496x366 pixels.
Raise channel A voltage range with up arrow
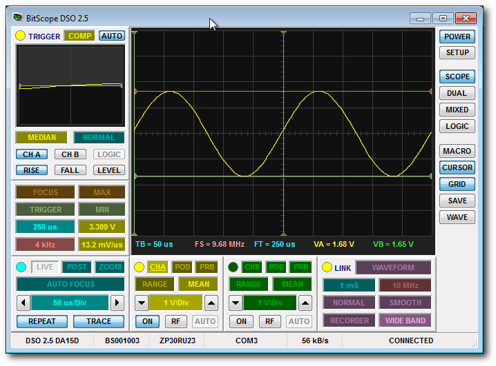[211, 303]
